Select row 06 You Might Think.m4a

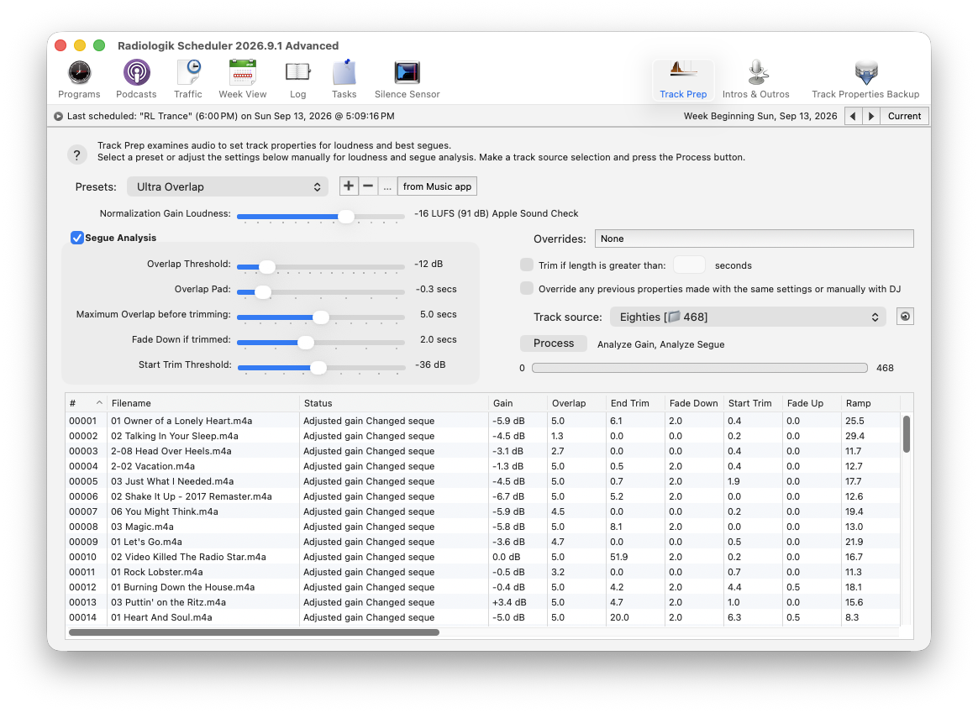click(x=483, y=511)
